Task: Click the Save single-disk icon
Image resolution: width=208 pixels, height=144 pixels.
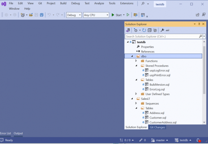Action: click(36, 15)
